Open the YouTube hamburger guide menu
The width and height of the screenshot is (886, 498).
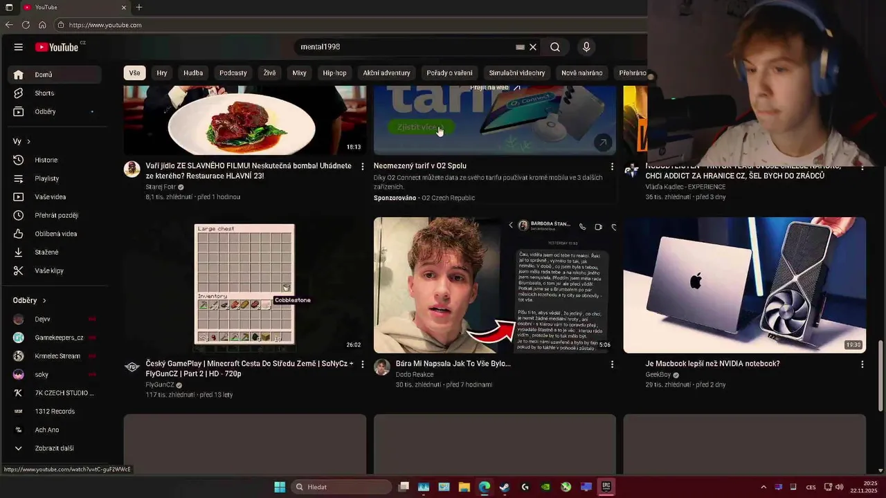[x=19, y=47]
